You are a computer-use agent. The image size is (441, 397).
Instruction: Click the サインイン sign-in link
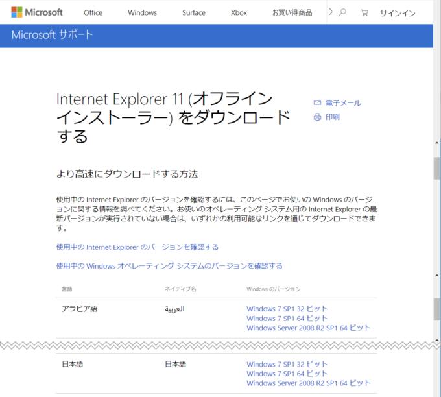click(x=398, y=12)
